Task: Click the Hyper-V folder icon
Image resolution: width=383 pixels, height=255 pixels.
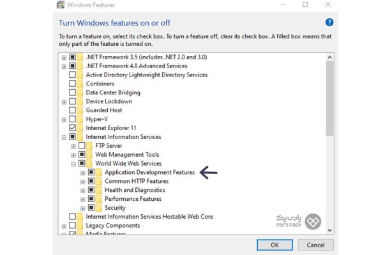Action: tap(80, 119)
